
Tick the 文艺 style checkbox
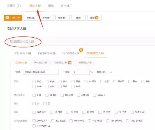tap(102, 82)
